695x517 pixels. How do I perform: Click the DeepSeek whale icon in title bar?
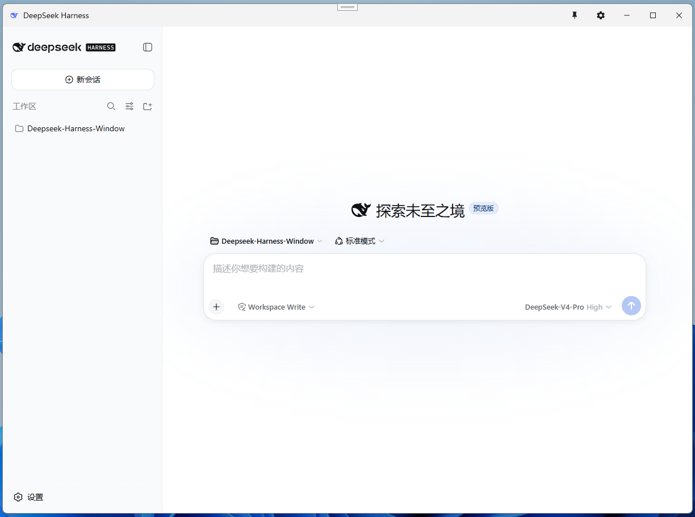pyautogui.click(x=14, y=15)
